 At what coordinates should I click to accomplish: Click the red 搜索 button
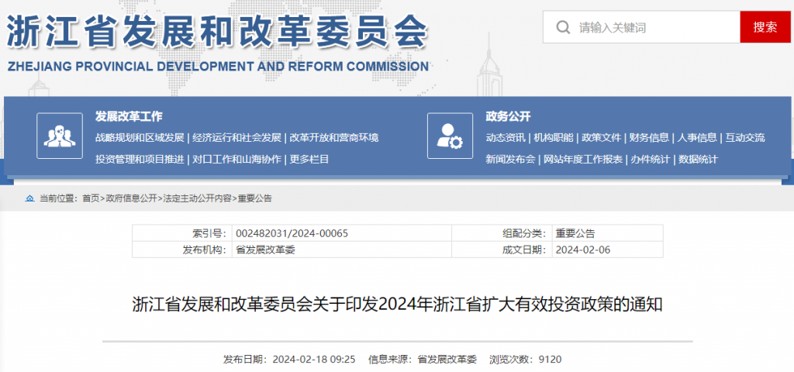point(765,27)
